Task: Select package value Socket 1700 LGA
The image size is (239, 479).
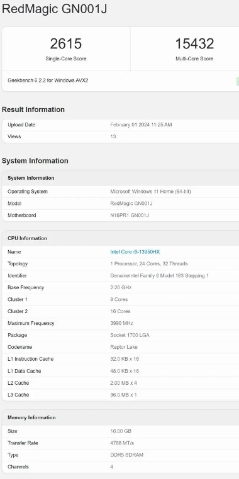Action: 130,335
